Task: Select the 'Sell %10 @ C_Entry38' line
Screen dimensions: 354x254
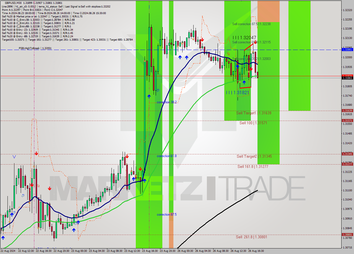Action: click(x=38, y=20)
